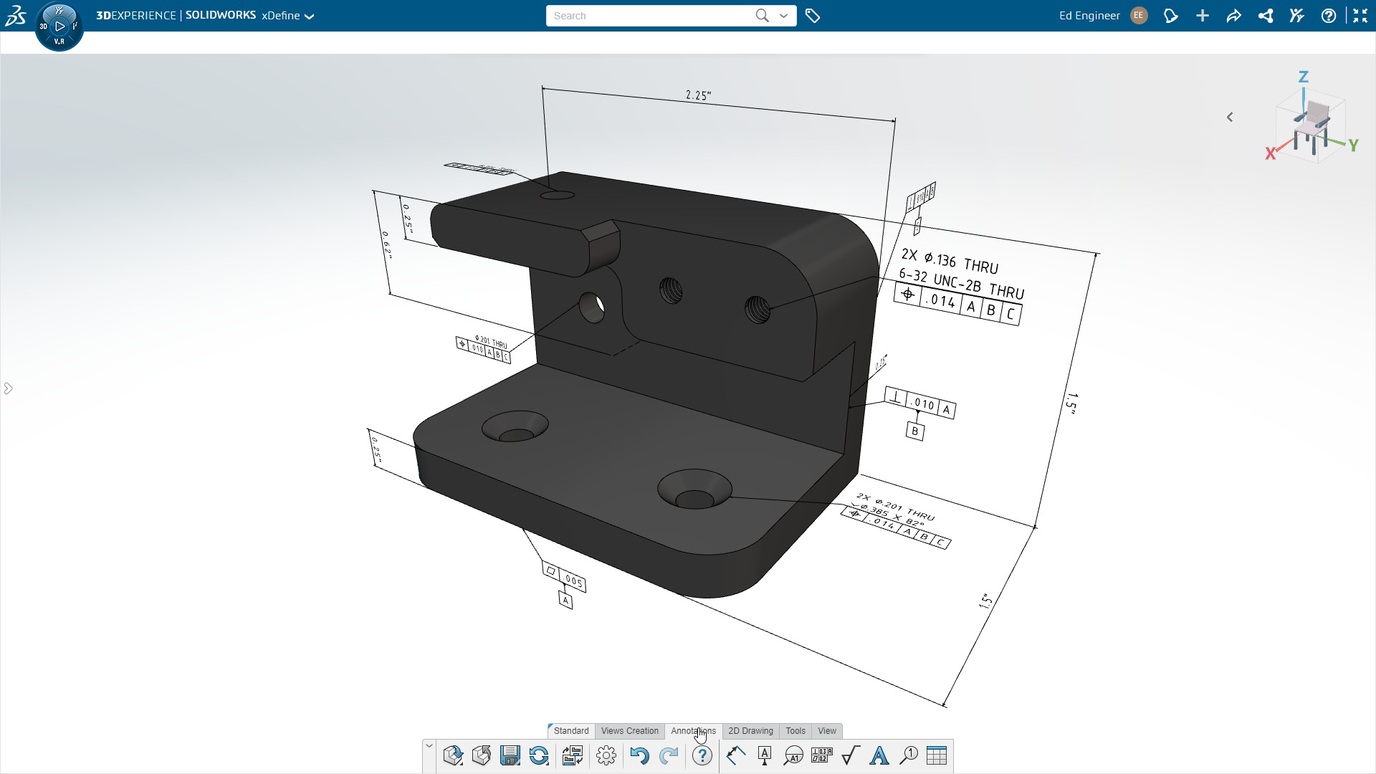Image resolution: width=1376 pixels, height=774 pixels.
Task: Expand the xDefine app dropdown
Action: click(308, 15)
